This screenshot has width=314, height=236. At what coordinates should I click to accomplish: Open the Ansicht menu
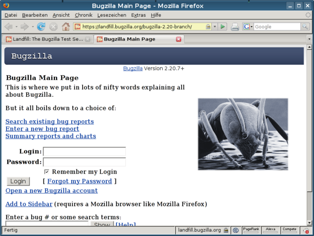(61, 15)
